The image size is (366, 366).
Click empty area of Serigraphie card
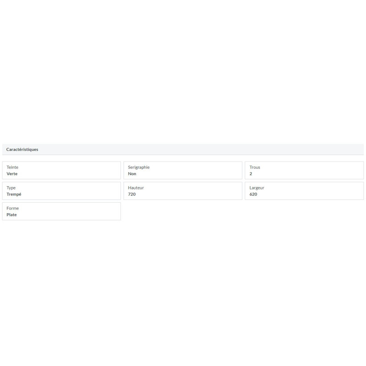click(x=196, y=170)
